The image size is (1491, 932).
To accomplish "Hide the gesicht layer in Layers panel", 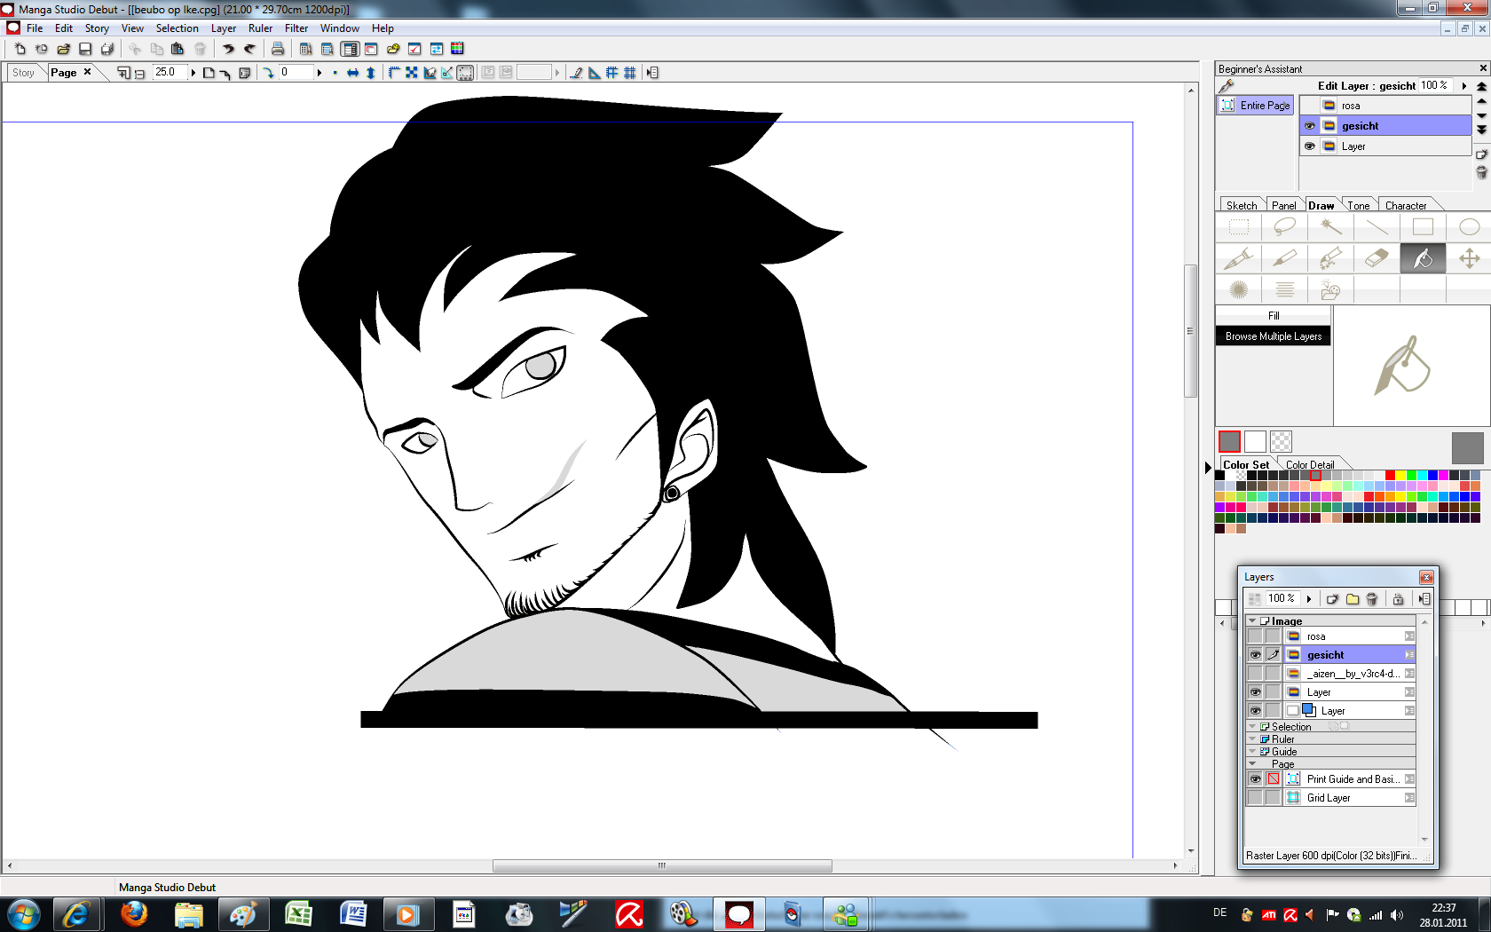I will 1255,655.
